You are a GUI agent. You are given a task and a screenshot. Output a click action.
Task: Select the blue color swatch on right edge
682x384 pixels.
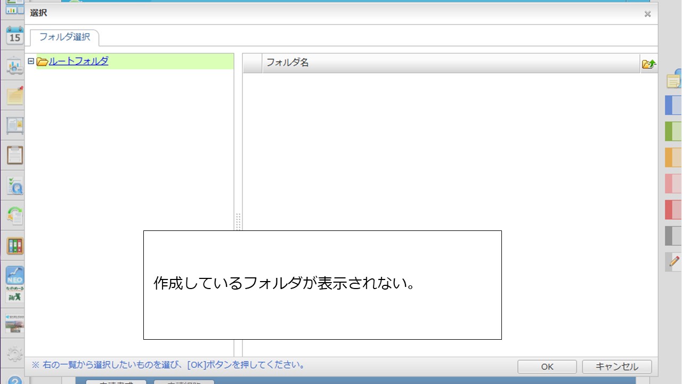click(x=672, y=105)
